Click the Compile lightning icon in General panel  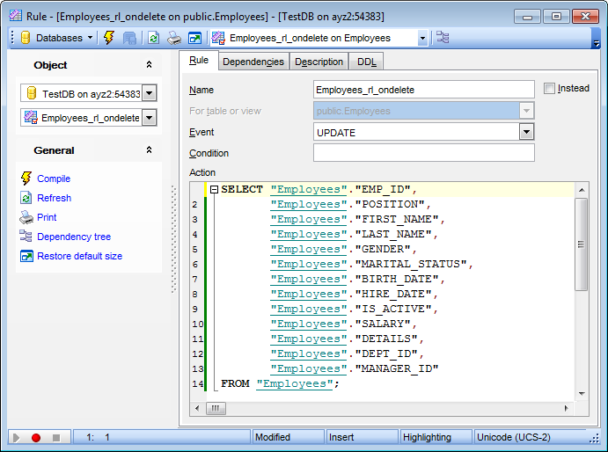click(x=26, y=179)
